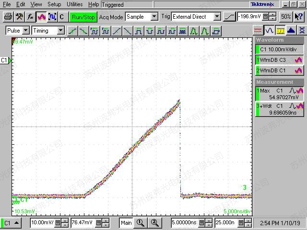Image resolution: width=307 pixels, height=230 pixels.
Task: Click the zoom-in magnifier icon
Action: (141, 223)
